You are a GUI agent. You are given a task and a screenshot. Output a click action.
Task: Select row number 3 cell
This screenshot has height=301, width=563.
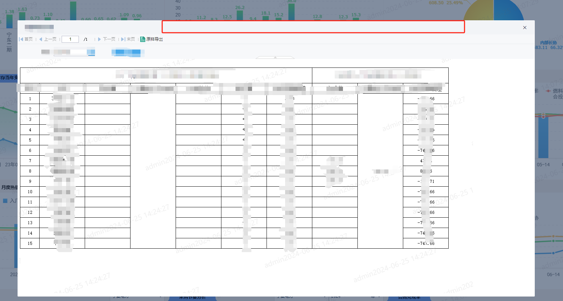tap(30, 120)
